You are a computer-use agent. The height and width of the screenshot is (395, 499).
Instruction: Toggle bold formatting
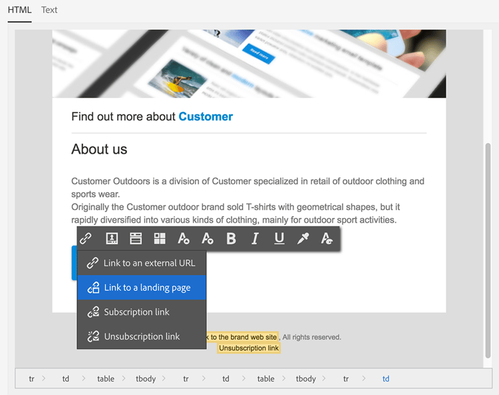[232, 238]
